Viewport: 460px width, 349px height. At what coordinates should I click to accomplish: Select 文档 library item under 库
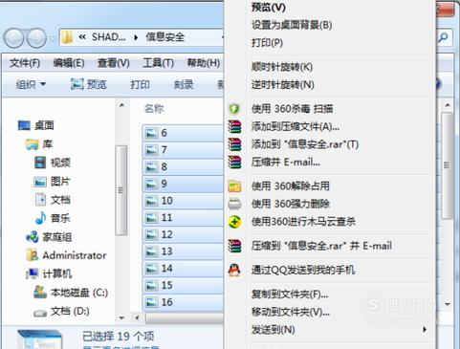click(x=52, y=200)
